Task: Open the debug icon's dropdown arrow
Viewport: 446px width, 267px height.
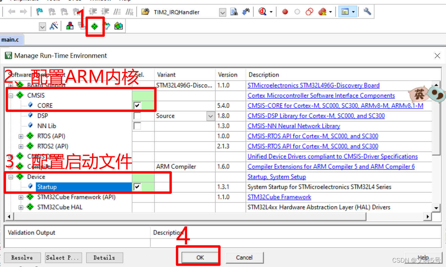Action: click(271, 12)
